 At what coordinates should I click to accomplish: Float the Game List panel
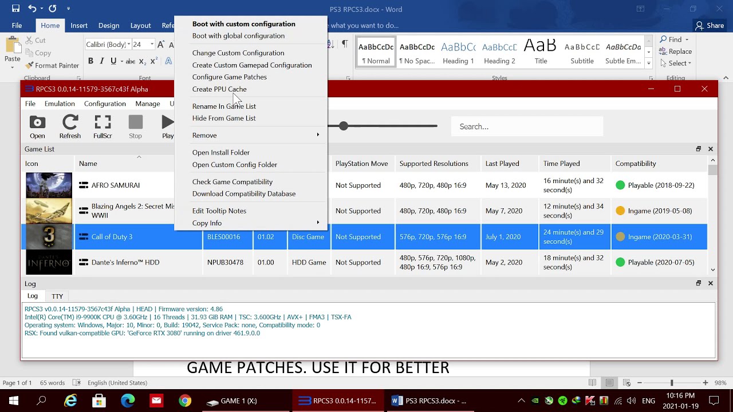click(699, 149)
